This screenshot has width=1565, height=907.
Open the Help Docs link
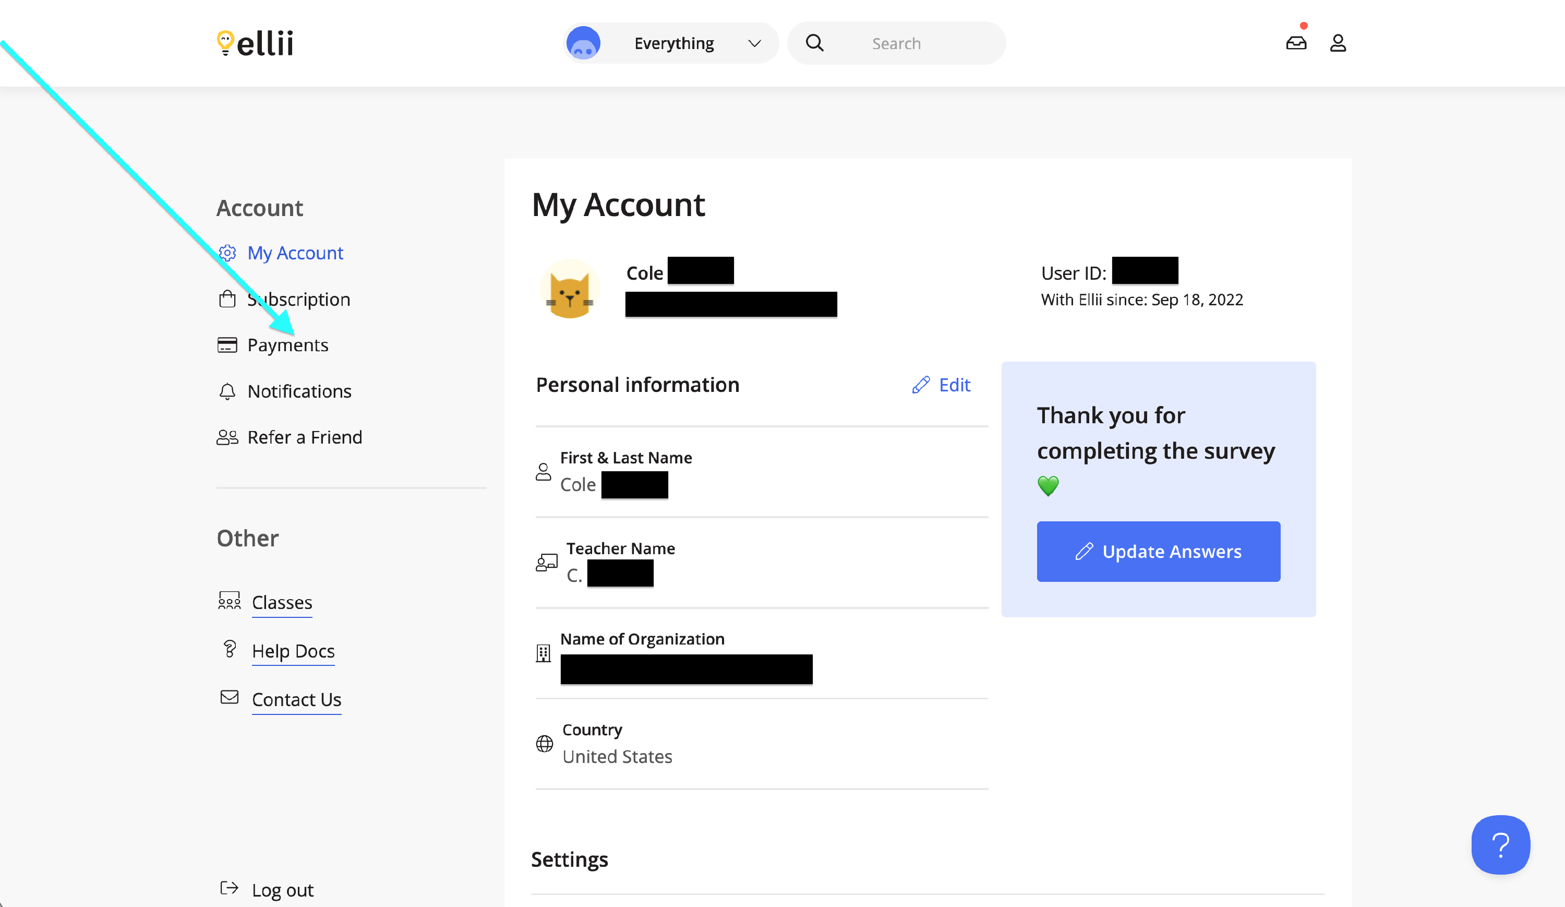click(x=293, y=651)
